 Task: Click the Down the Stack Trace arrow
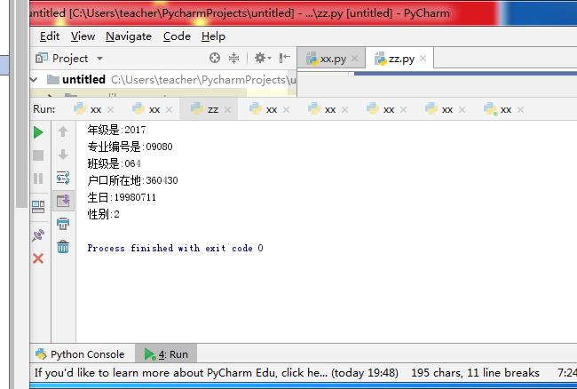tap(63, 155)
